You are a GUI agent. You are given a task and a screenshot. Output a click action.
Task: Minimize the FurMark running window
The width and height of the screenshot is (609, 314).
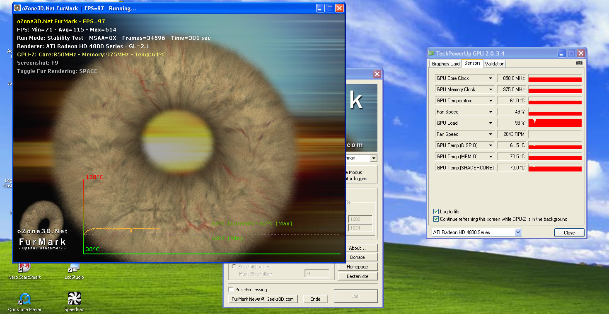click(320, 8)
